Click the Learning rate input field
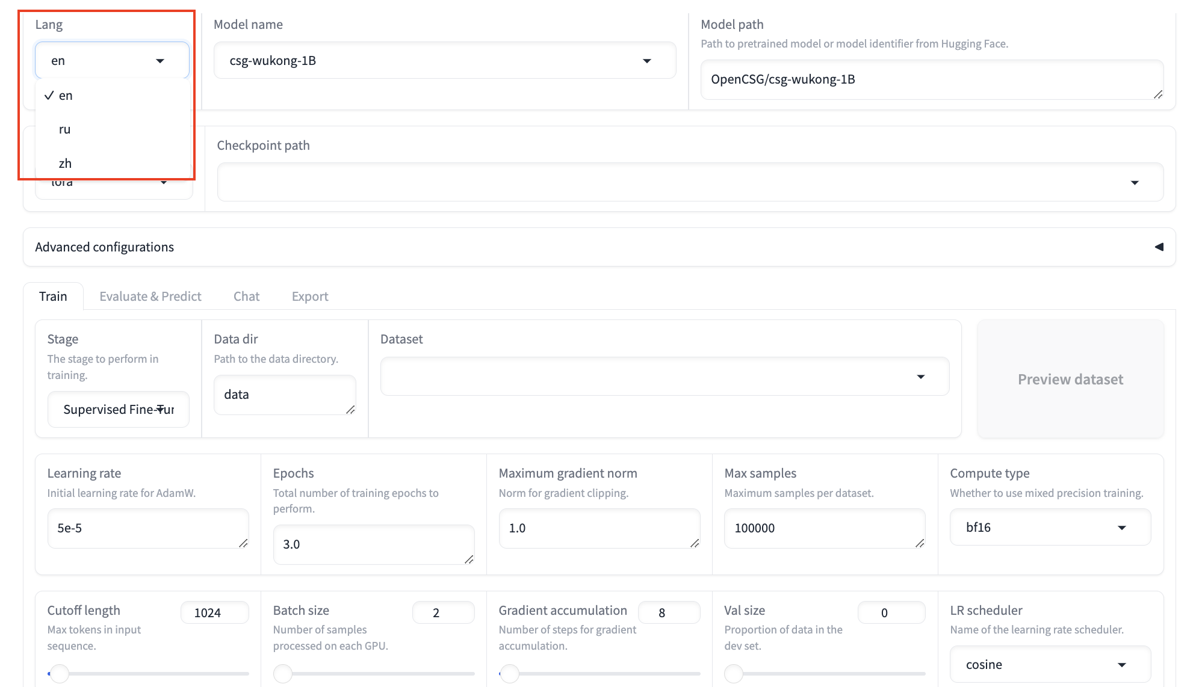This screenshot has width=1199, height=687. (147, 528)
